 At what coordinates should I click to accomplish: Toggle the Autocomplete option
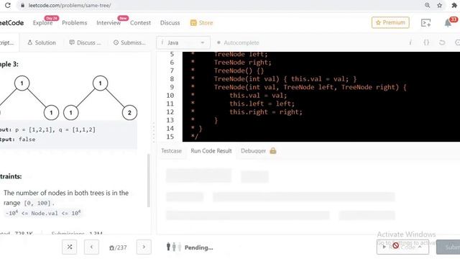tap(238, 42)
